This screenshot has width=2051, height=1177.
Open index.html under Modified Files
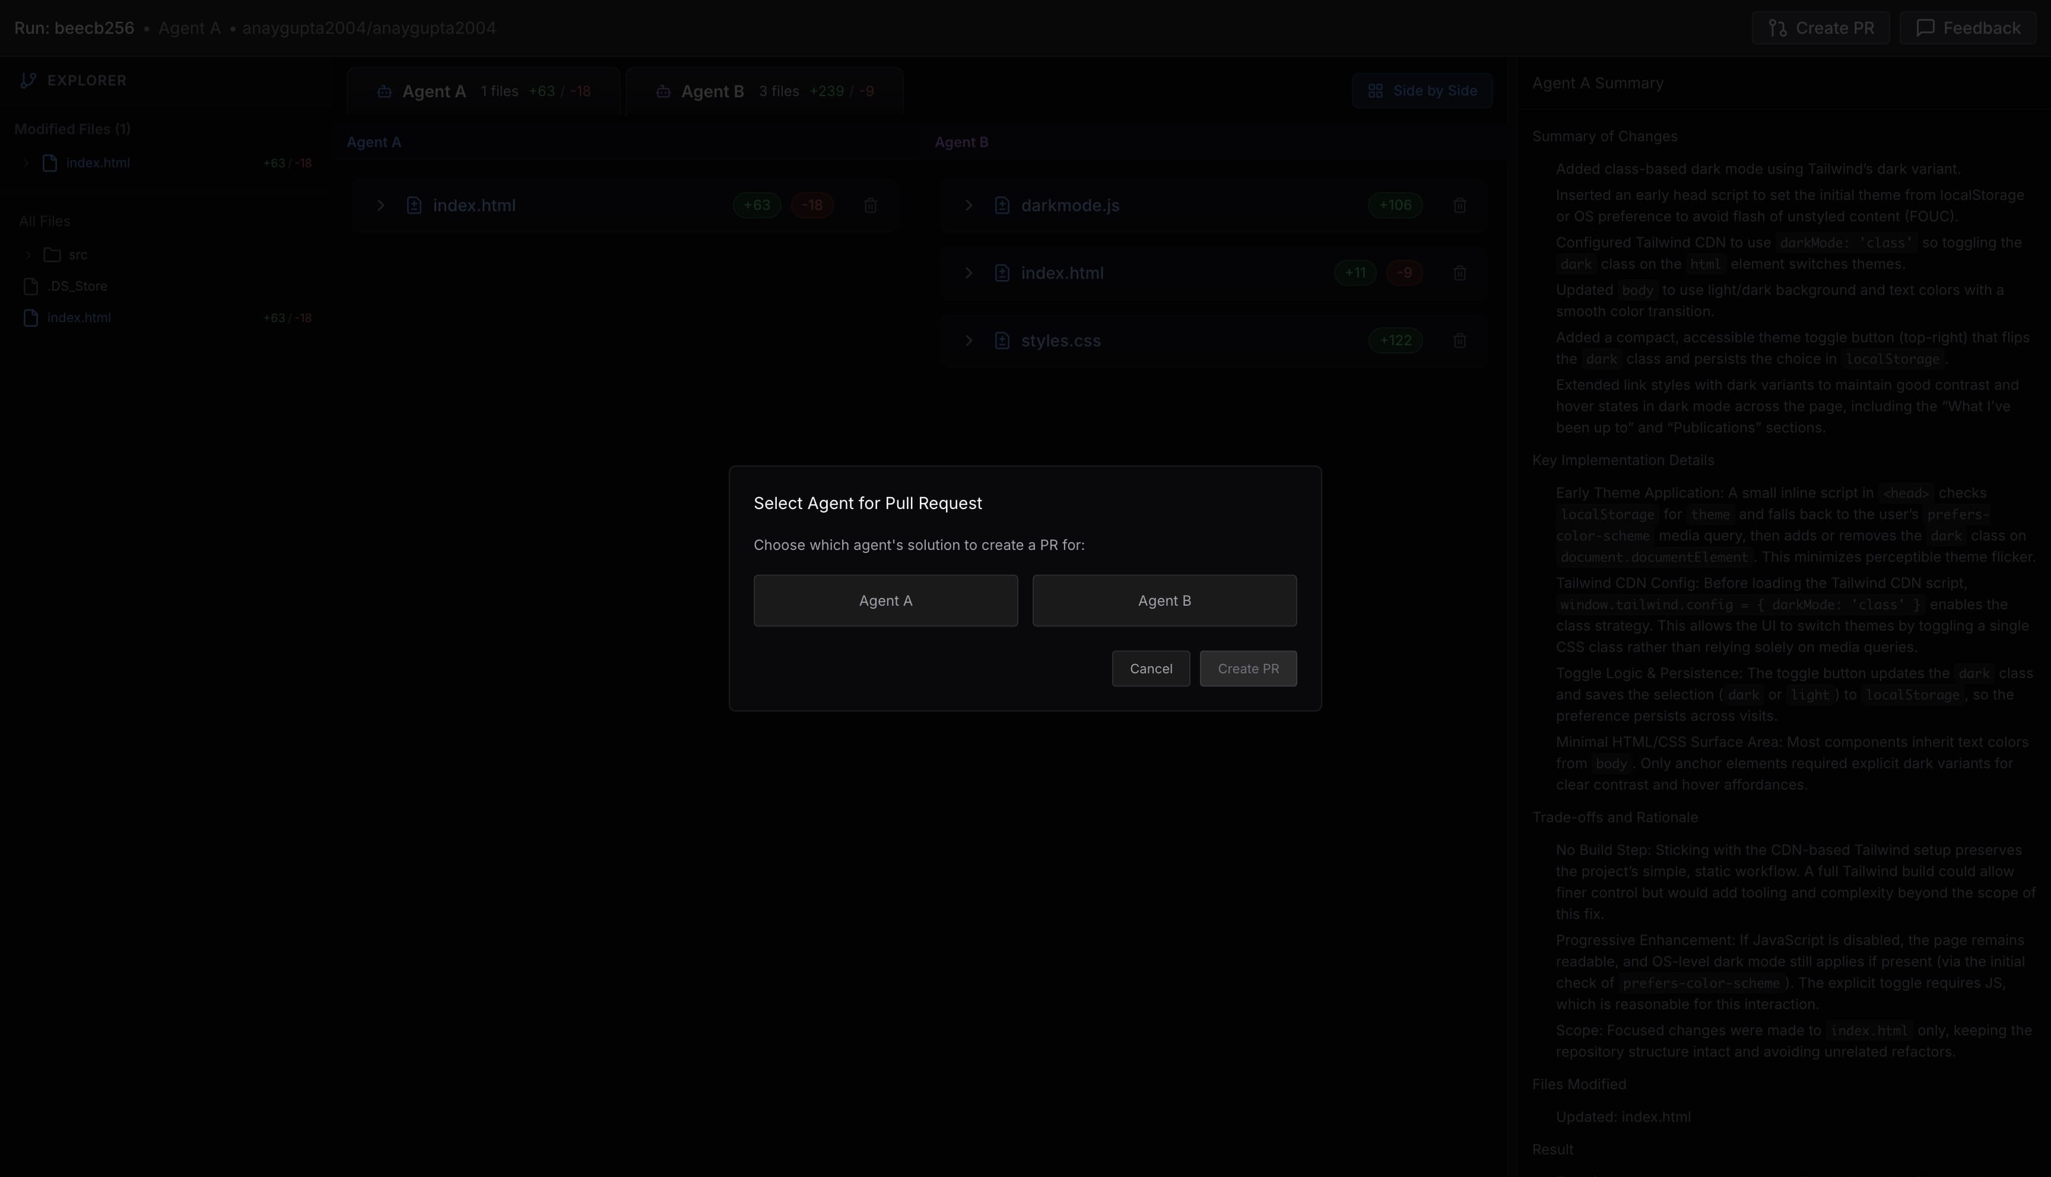coord(98,163)
